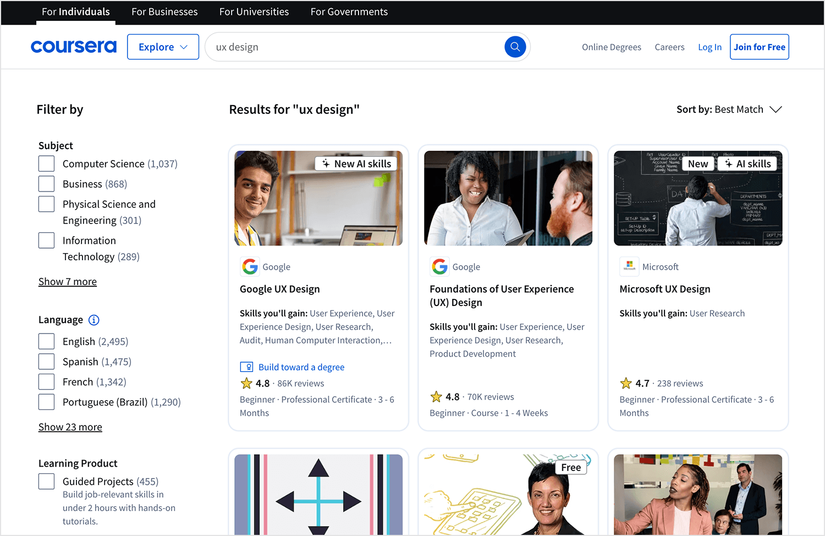Enable the French language filter
825x536 pixels.
coord(47,382)
